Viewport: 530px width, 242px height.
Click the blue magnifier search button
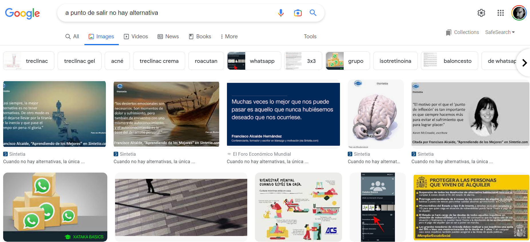313,13
